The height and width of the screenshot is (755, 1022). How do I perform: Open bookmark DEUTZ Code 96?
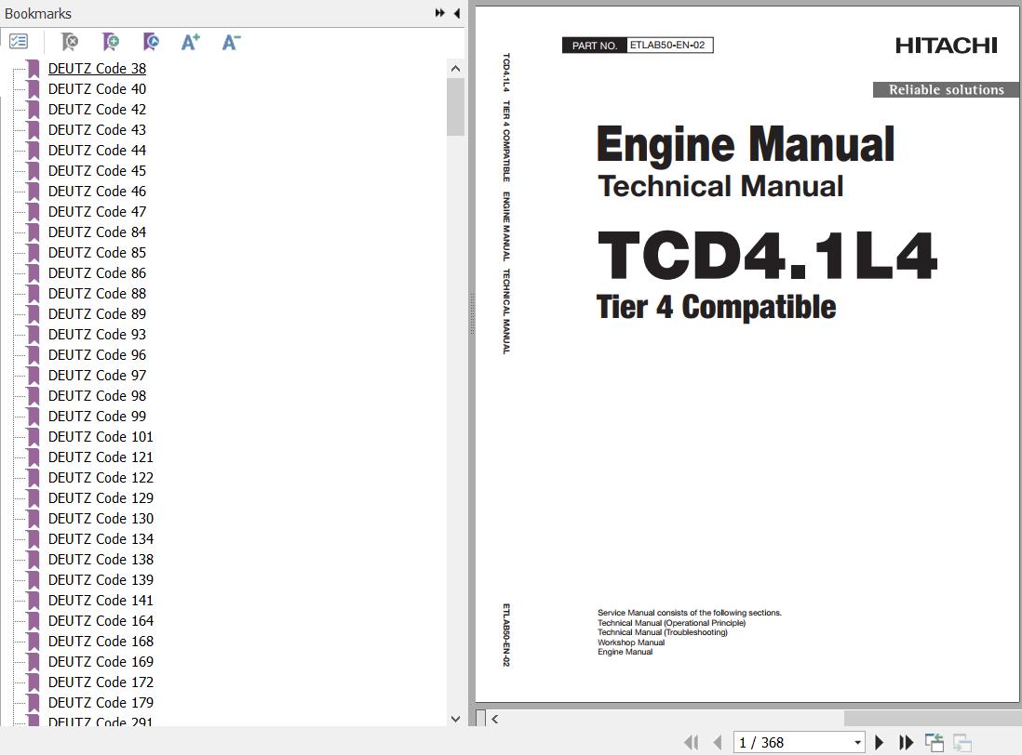pos(97,355)
